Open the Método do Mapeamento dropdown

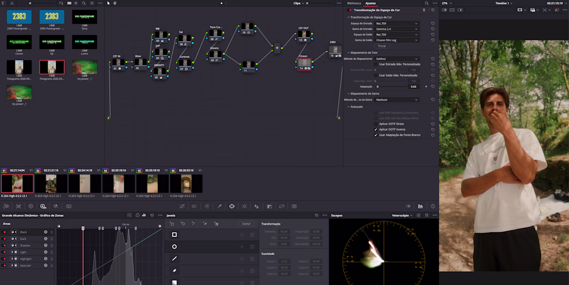(x=397, y=59)
